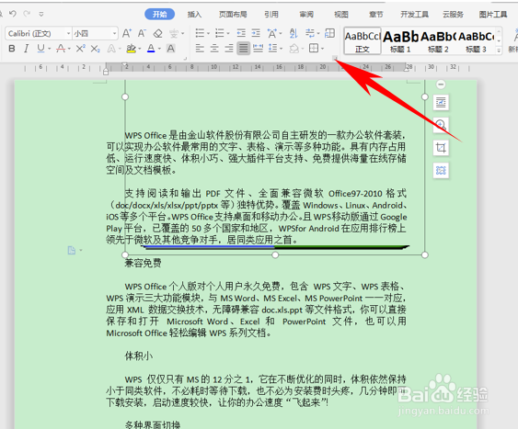The image size is (518, 429).
Task: Click the increase indent icon
Action: pyautogui.click(x=256, y=33)
